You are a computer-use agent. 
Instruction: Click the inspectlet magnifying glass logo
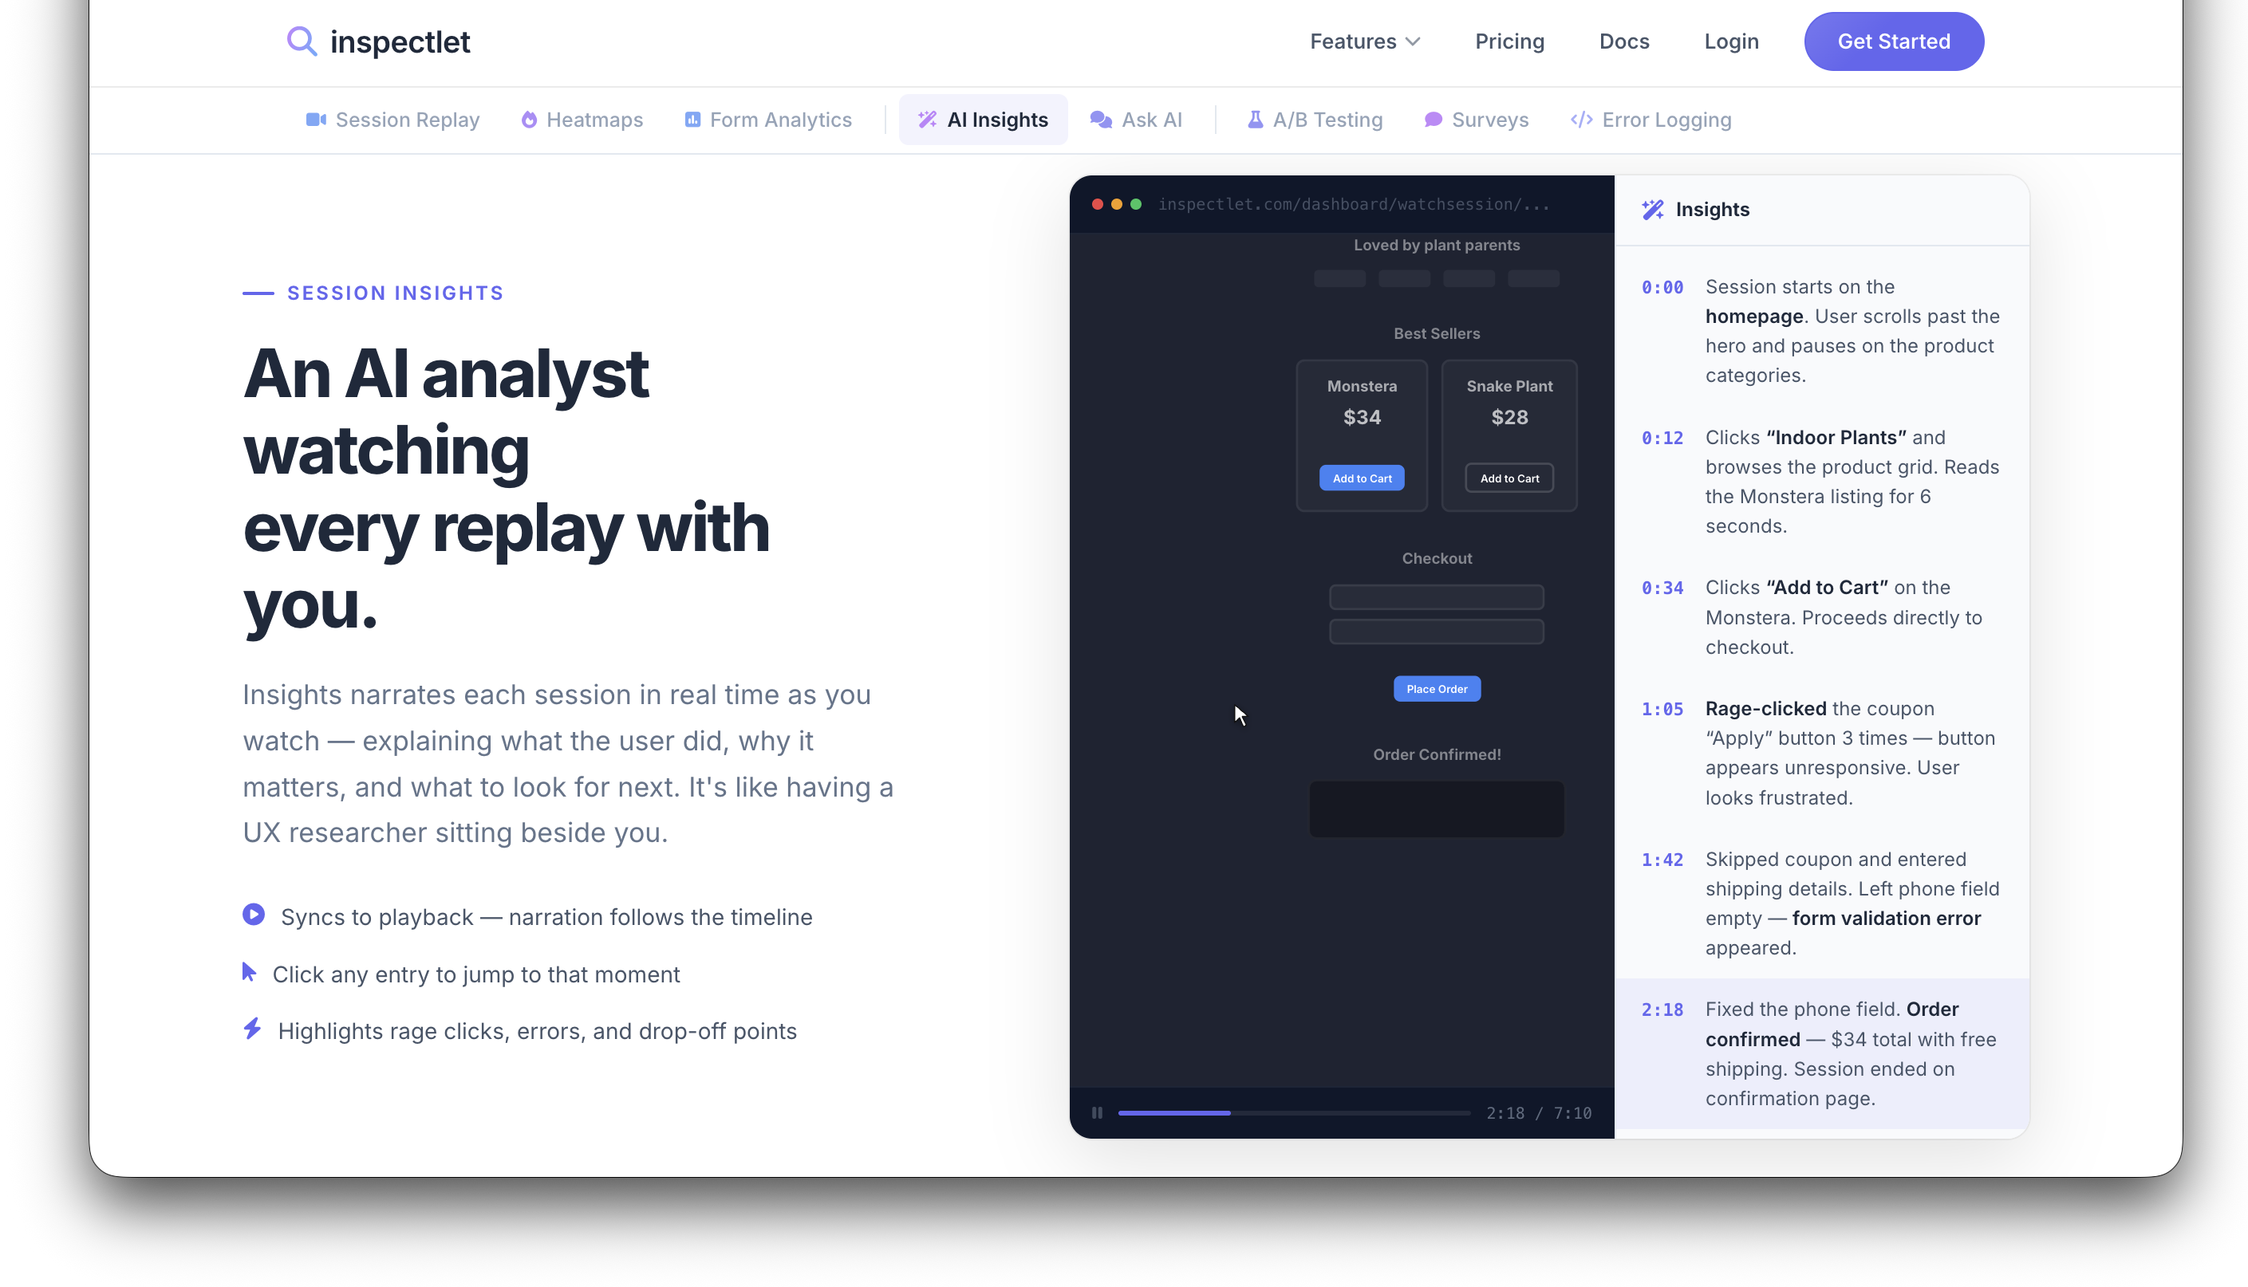point(302,41)
